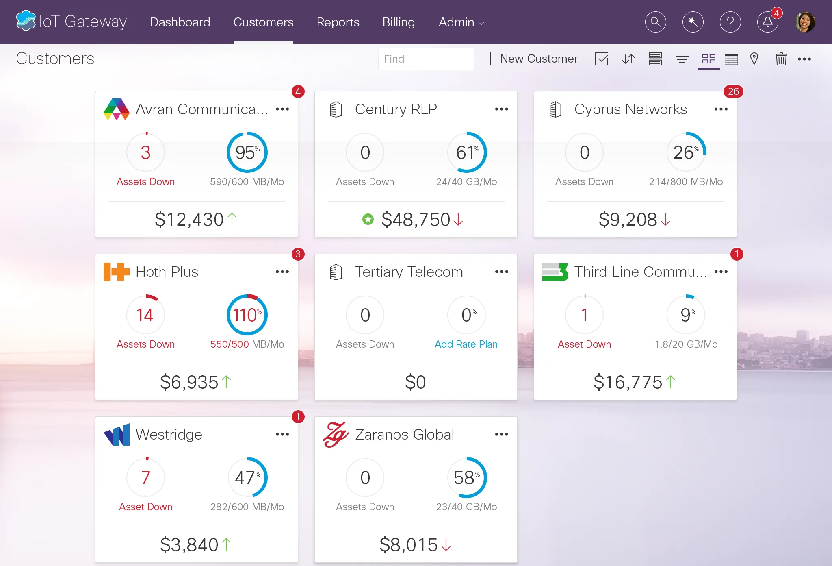Image resolution: width=832 pixels, height=566 pixels.
Task: Click Avran Communications 95% usage gauge
Action: coord(247,152)
